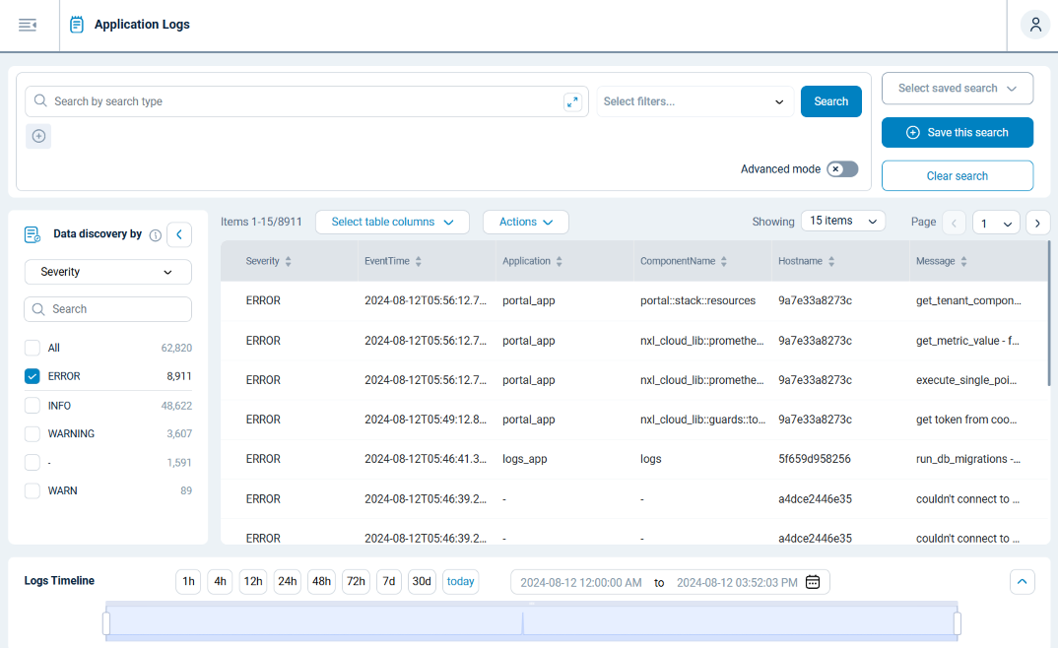Click the Application Logs notepad icon

tap(77, 25)
